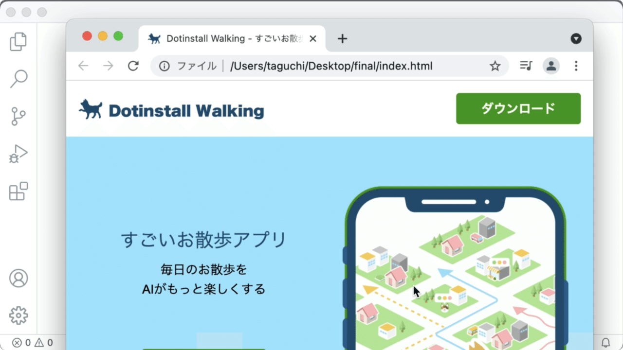Open the Chrome three-dot menu

coord(576,66)
